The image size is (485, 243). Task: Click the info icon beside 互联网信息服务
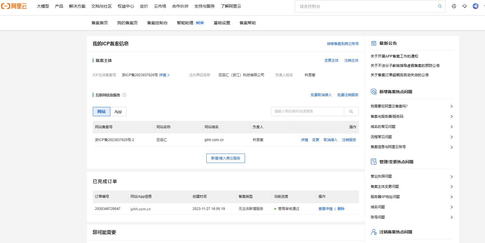point(124,95)
